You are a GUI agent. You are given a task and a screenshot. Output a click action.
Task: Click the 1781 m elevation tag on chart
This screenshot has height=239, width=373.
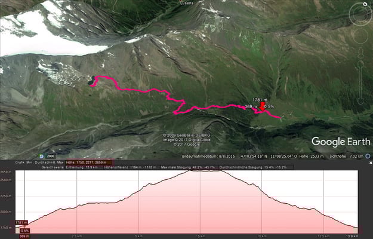(21, 223)
